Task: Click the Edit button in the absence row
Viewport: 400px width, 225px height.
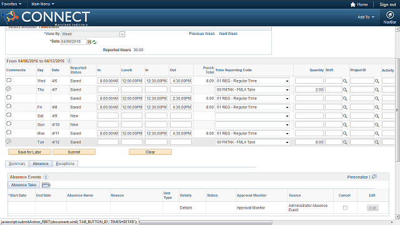Action: (x=372, y=208)
